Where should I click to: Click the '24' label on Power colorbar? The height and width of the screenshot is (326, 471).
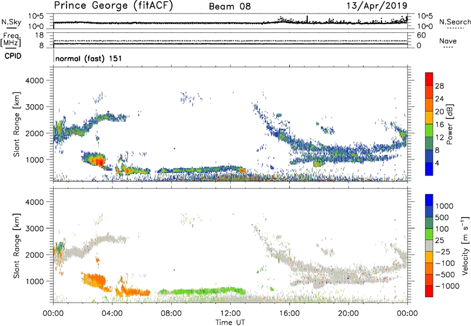[x=439, y=99]
